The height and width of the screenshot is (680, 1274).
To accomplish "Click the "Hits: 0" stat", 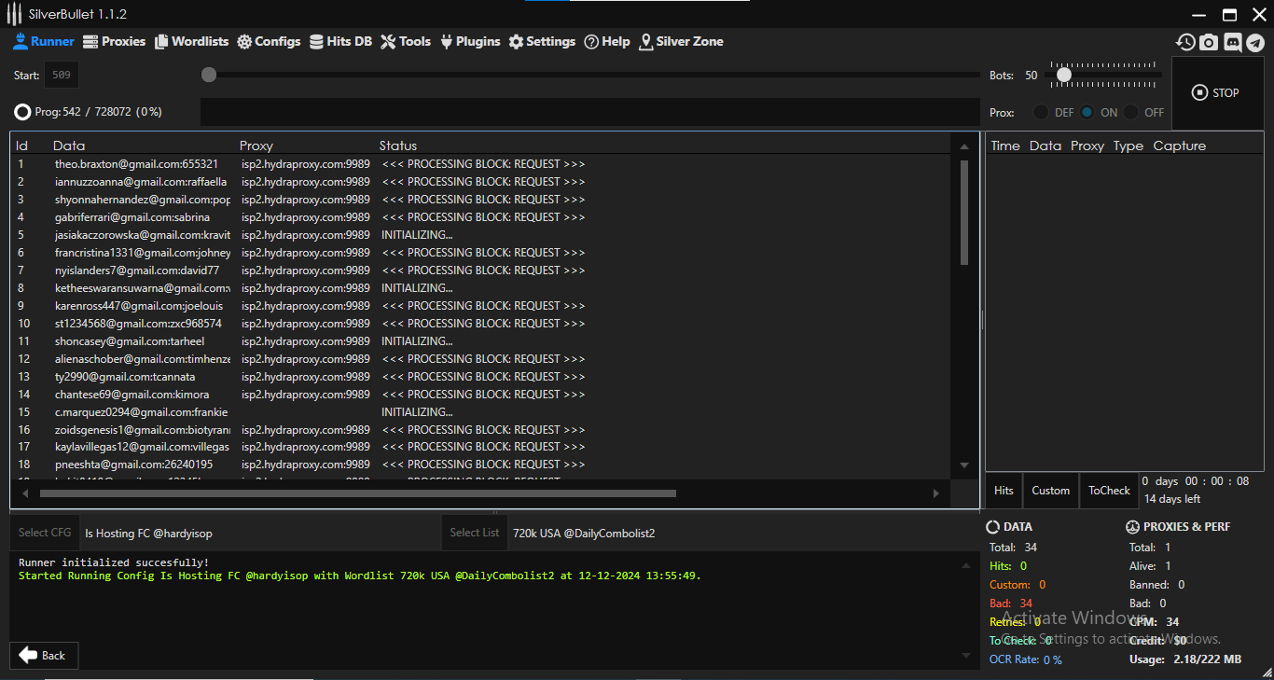I will point(1008,566).
